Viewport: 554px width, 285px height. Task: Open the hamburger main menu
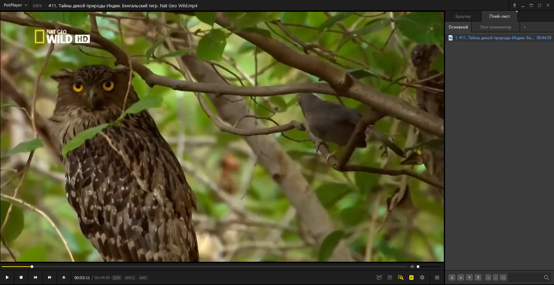coord(437,277)
